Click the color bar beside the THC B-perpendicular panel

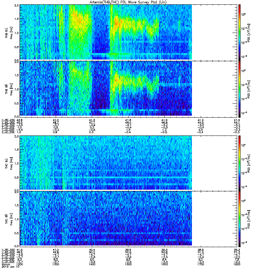240,163
